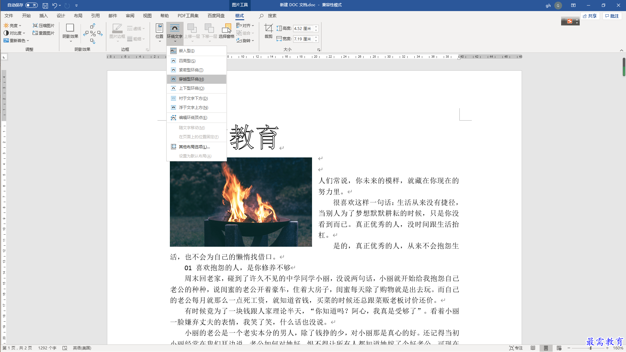Click the 裁剪 crop tool
Screen dimensions: 626x352
point(268,31)
